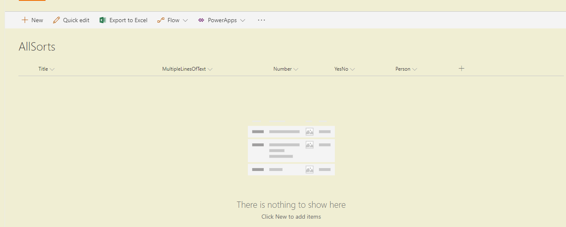Click the Flow menu label
566x227 pixels.
[x=173, y=20]
